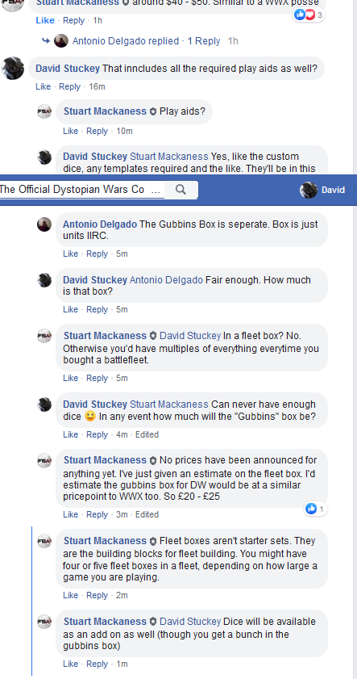Viewport: 357px width, 679px height.
Task: Click Stuart Mackaness avatar beside 'Play aids?'
Action: (x=44, y=111)
